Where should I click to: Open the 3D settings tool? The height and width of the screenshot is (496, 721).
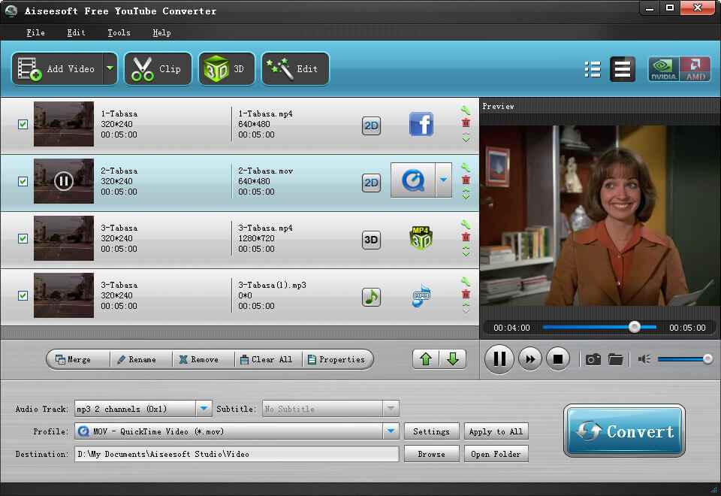click(x=226, y=69)
